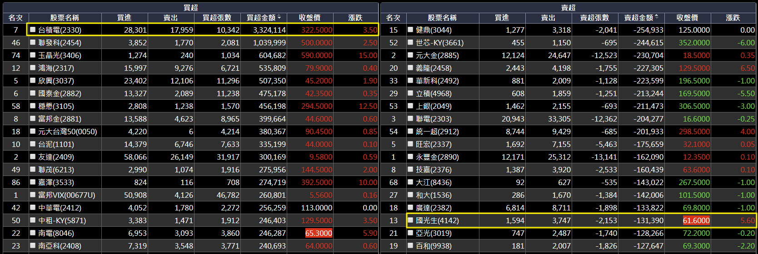The width and height of the screenshot is (758, 254).
Task: Sort 買超 table by 收盤價 header
Action: 309,18
